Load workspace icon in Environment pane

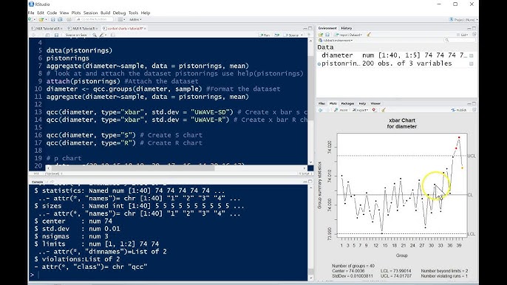321,35
